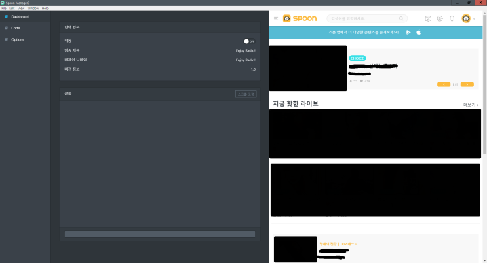Go to next banner slide

[467, 84]
